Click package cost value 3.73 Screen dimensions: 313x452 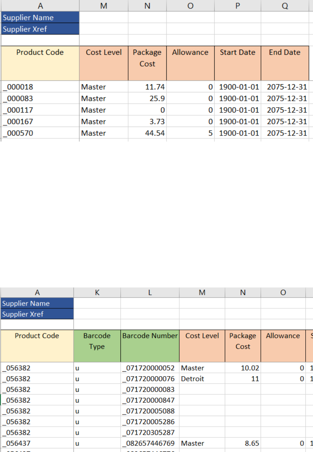pyautogui.click(x=147, y=121)
